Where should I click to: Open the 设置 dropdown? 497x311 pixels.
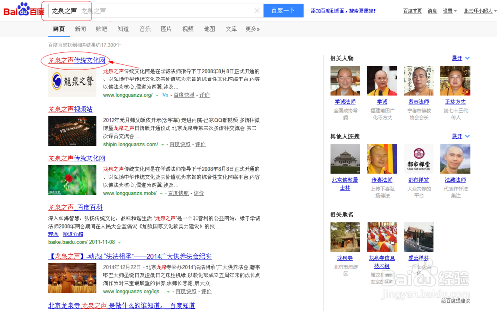coord(449,11)
